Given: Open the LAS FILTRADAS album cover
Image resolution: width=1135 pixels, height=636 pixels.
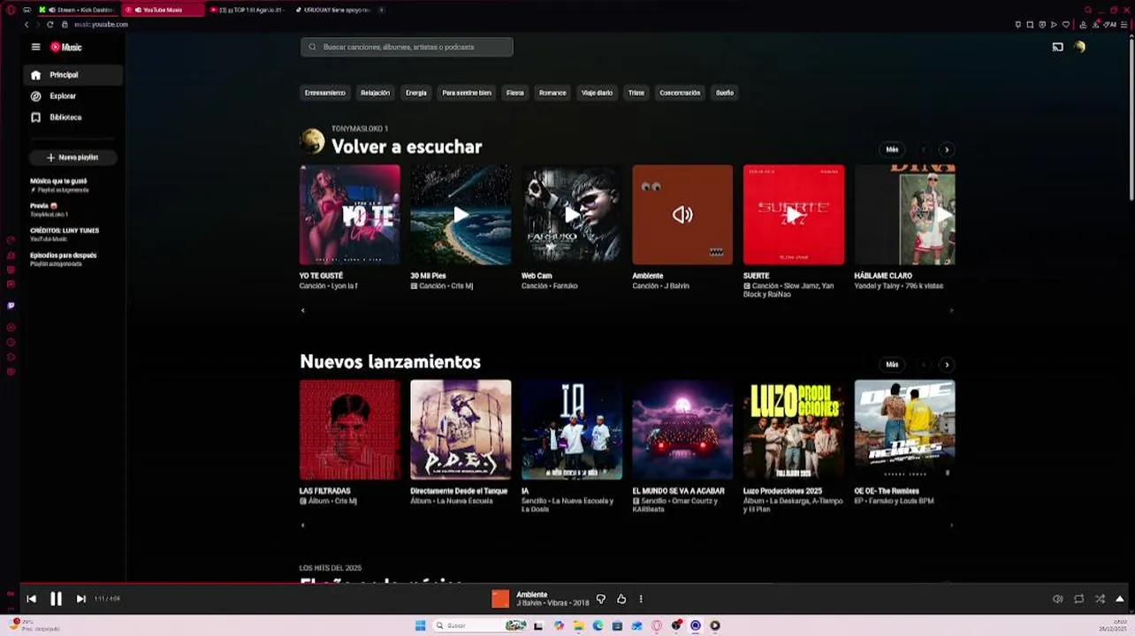Looking at the screenshot, I should pyautogui.click(x=350, y=430).
